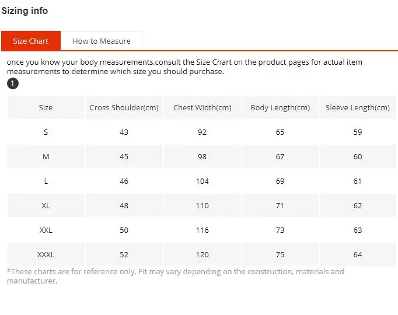The height and width of the screenshot is (315, 398).
Task: Click the Chest Width(cm) column header
Action: tap(203, 107)
